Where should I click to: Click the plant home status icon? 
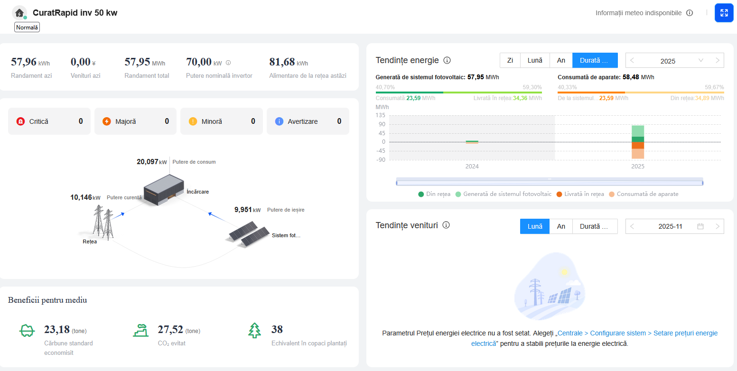coord(19,13)
